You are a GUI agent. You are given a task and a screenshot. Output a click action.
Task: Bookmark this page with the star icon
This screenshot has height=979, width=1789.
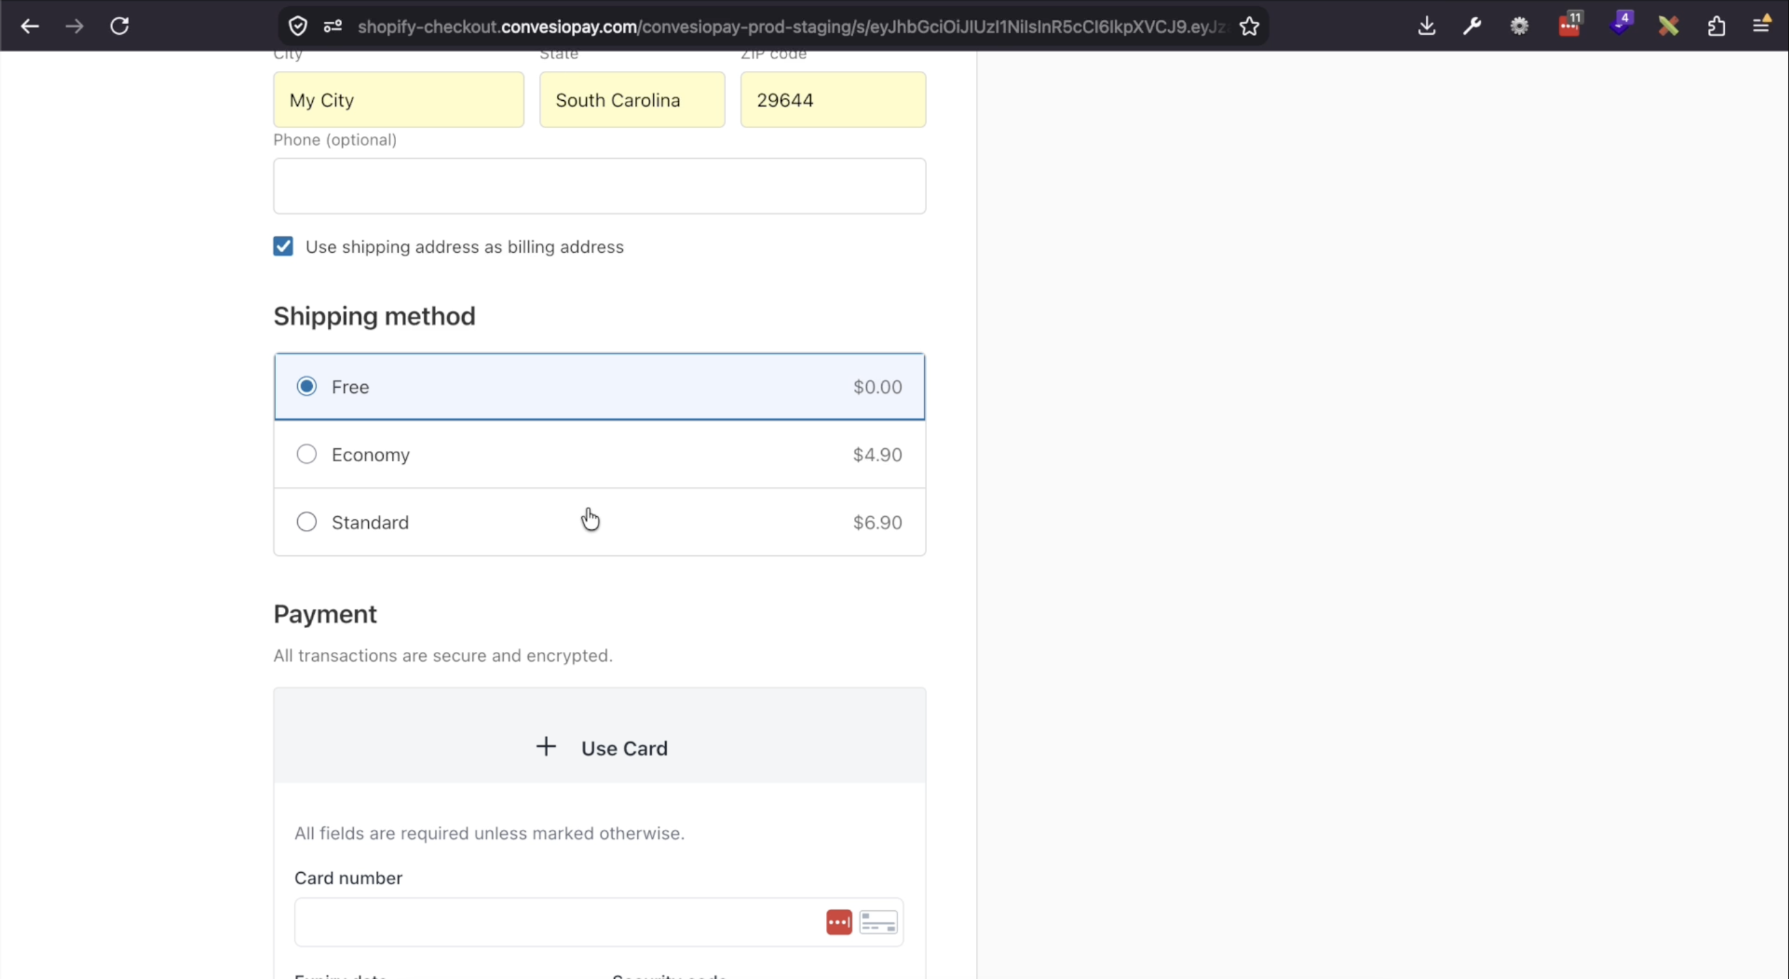tap(1249, 27)
